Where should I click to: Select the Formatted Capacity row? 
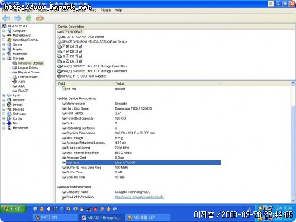[x=141, y=118]
